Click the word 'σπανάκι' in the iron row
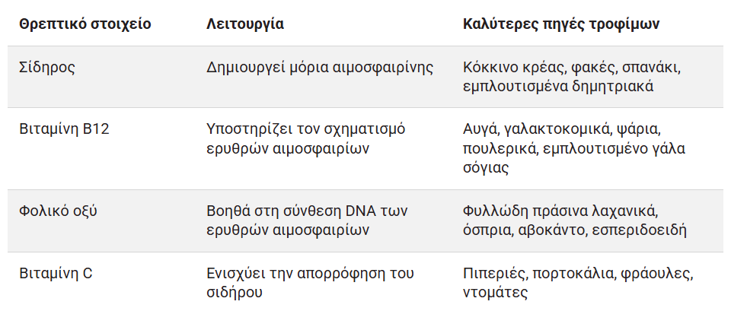Viewport: 731px width, 311px height. click(656, 67)
